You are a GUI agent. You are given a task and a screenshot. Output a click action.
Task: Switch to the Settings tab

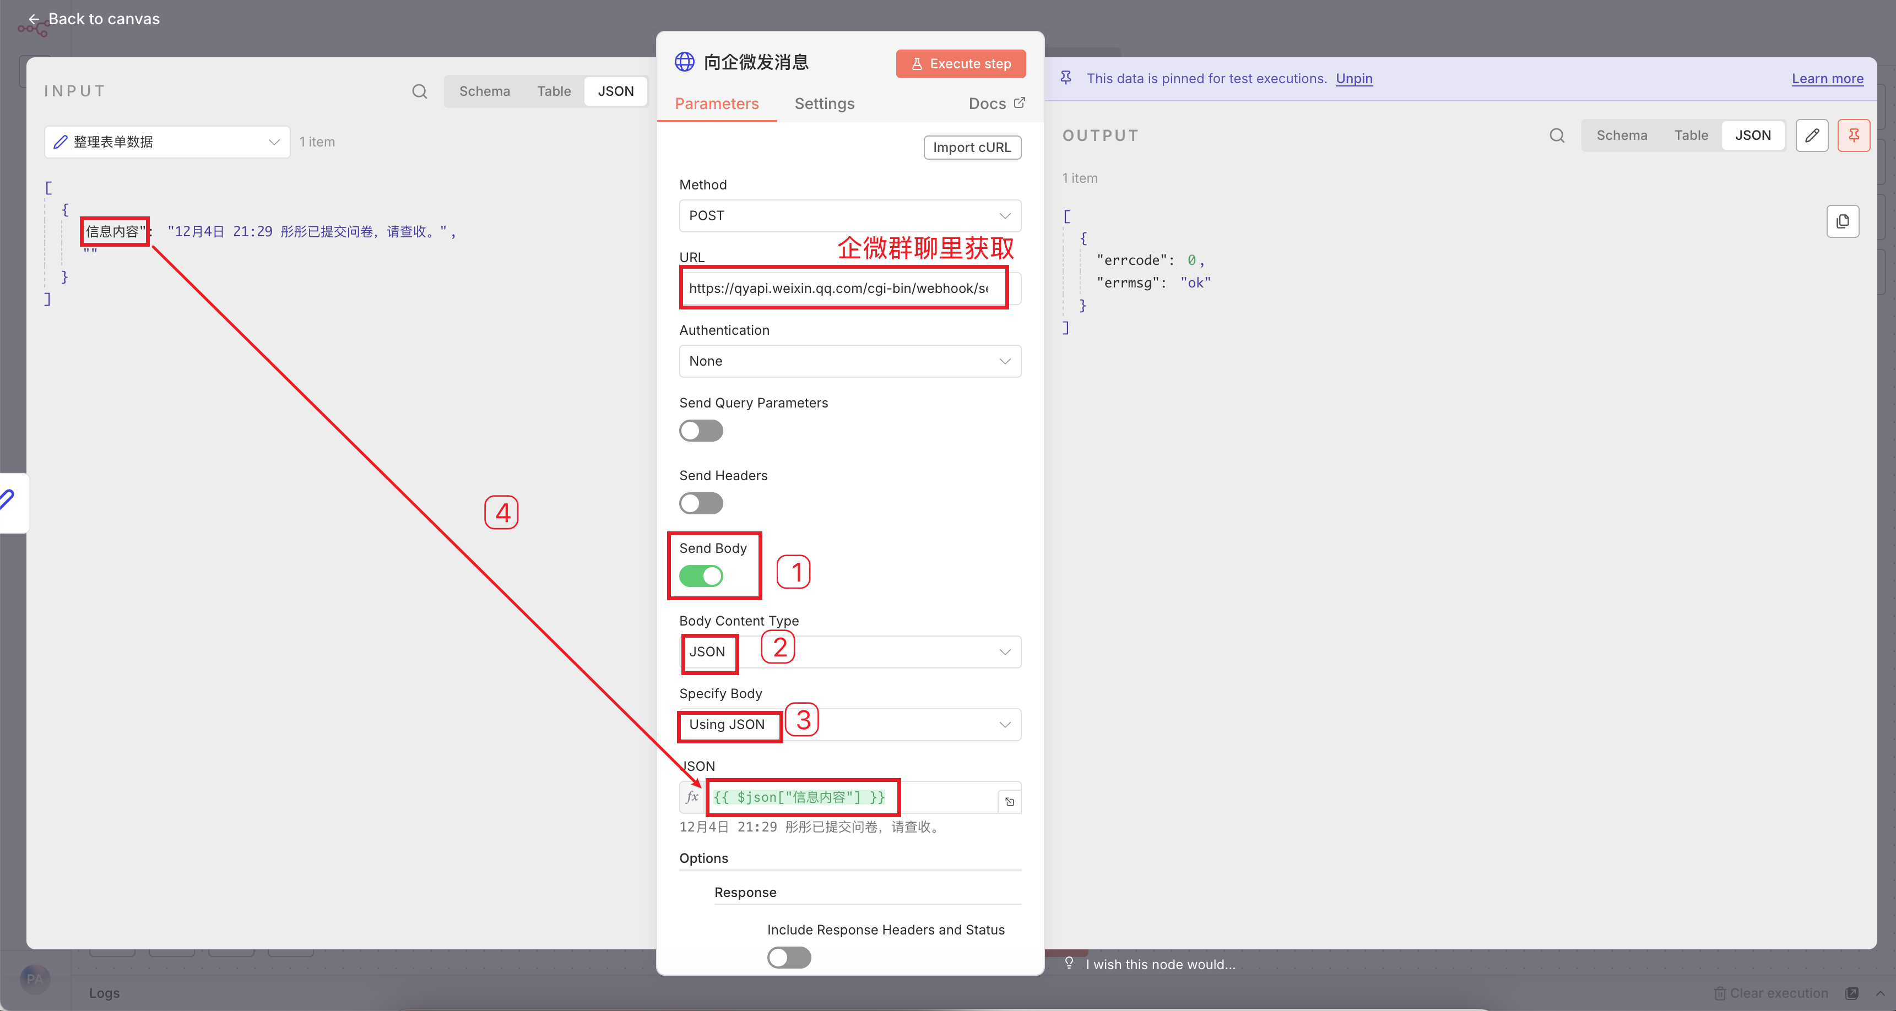[825, 104]
